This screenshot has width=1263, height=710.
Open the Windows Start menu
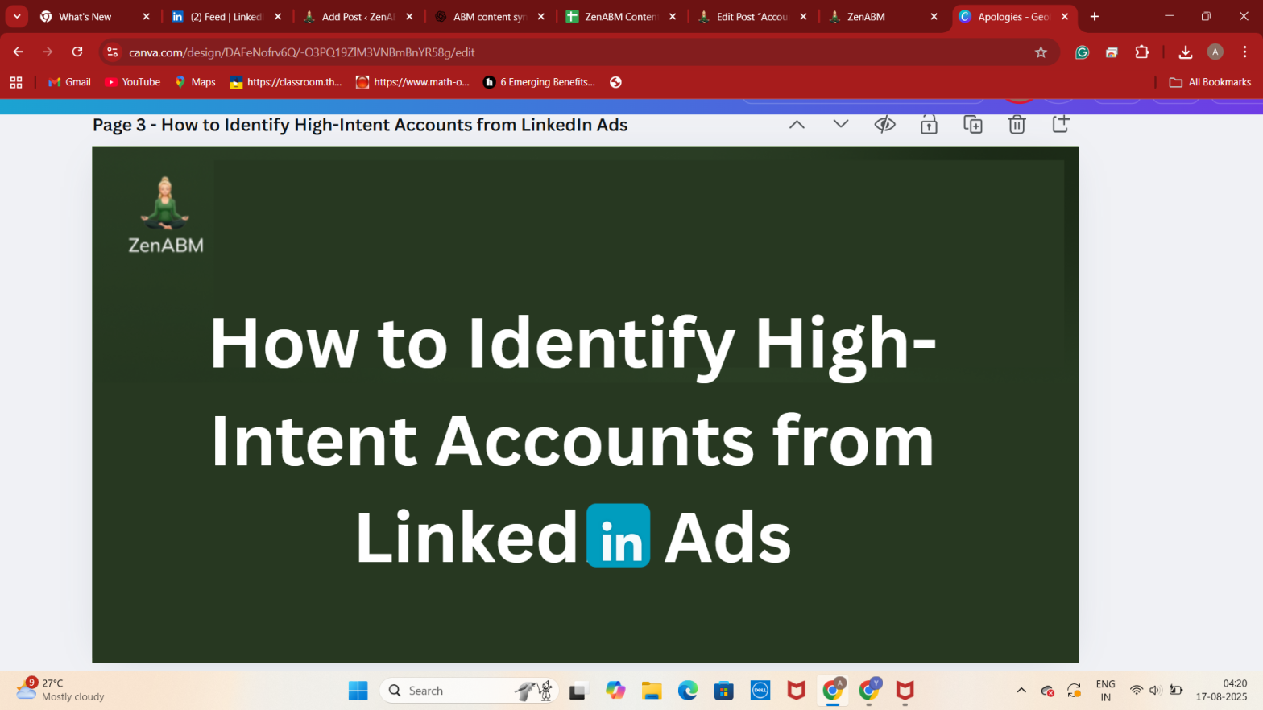click(358, 691)
